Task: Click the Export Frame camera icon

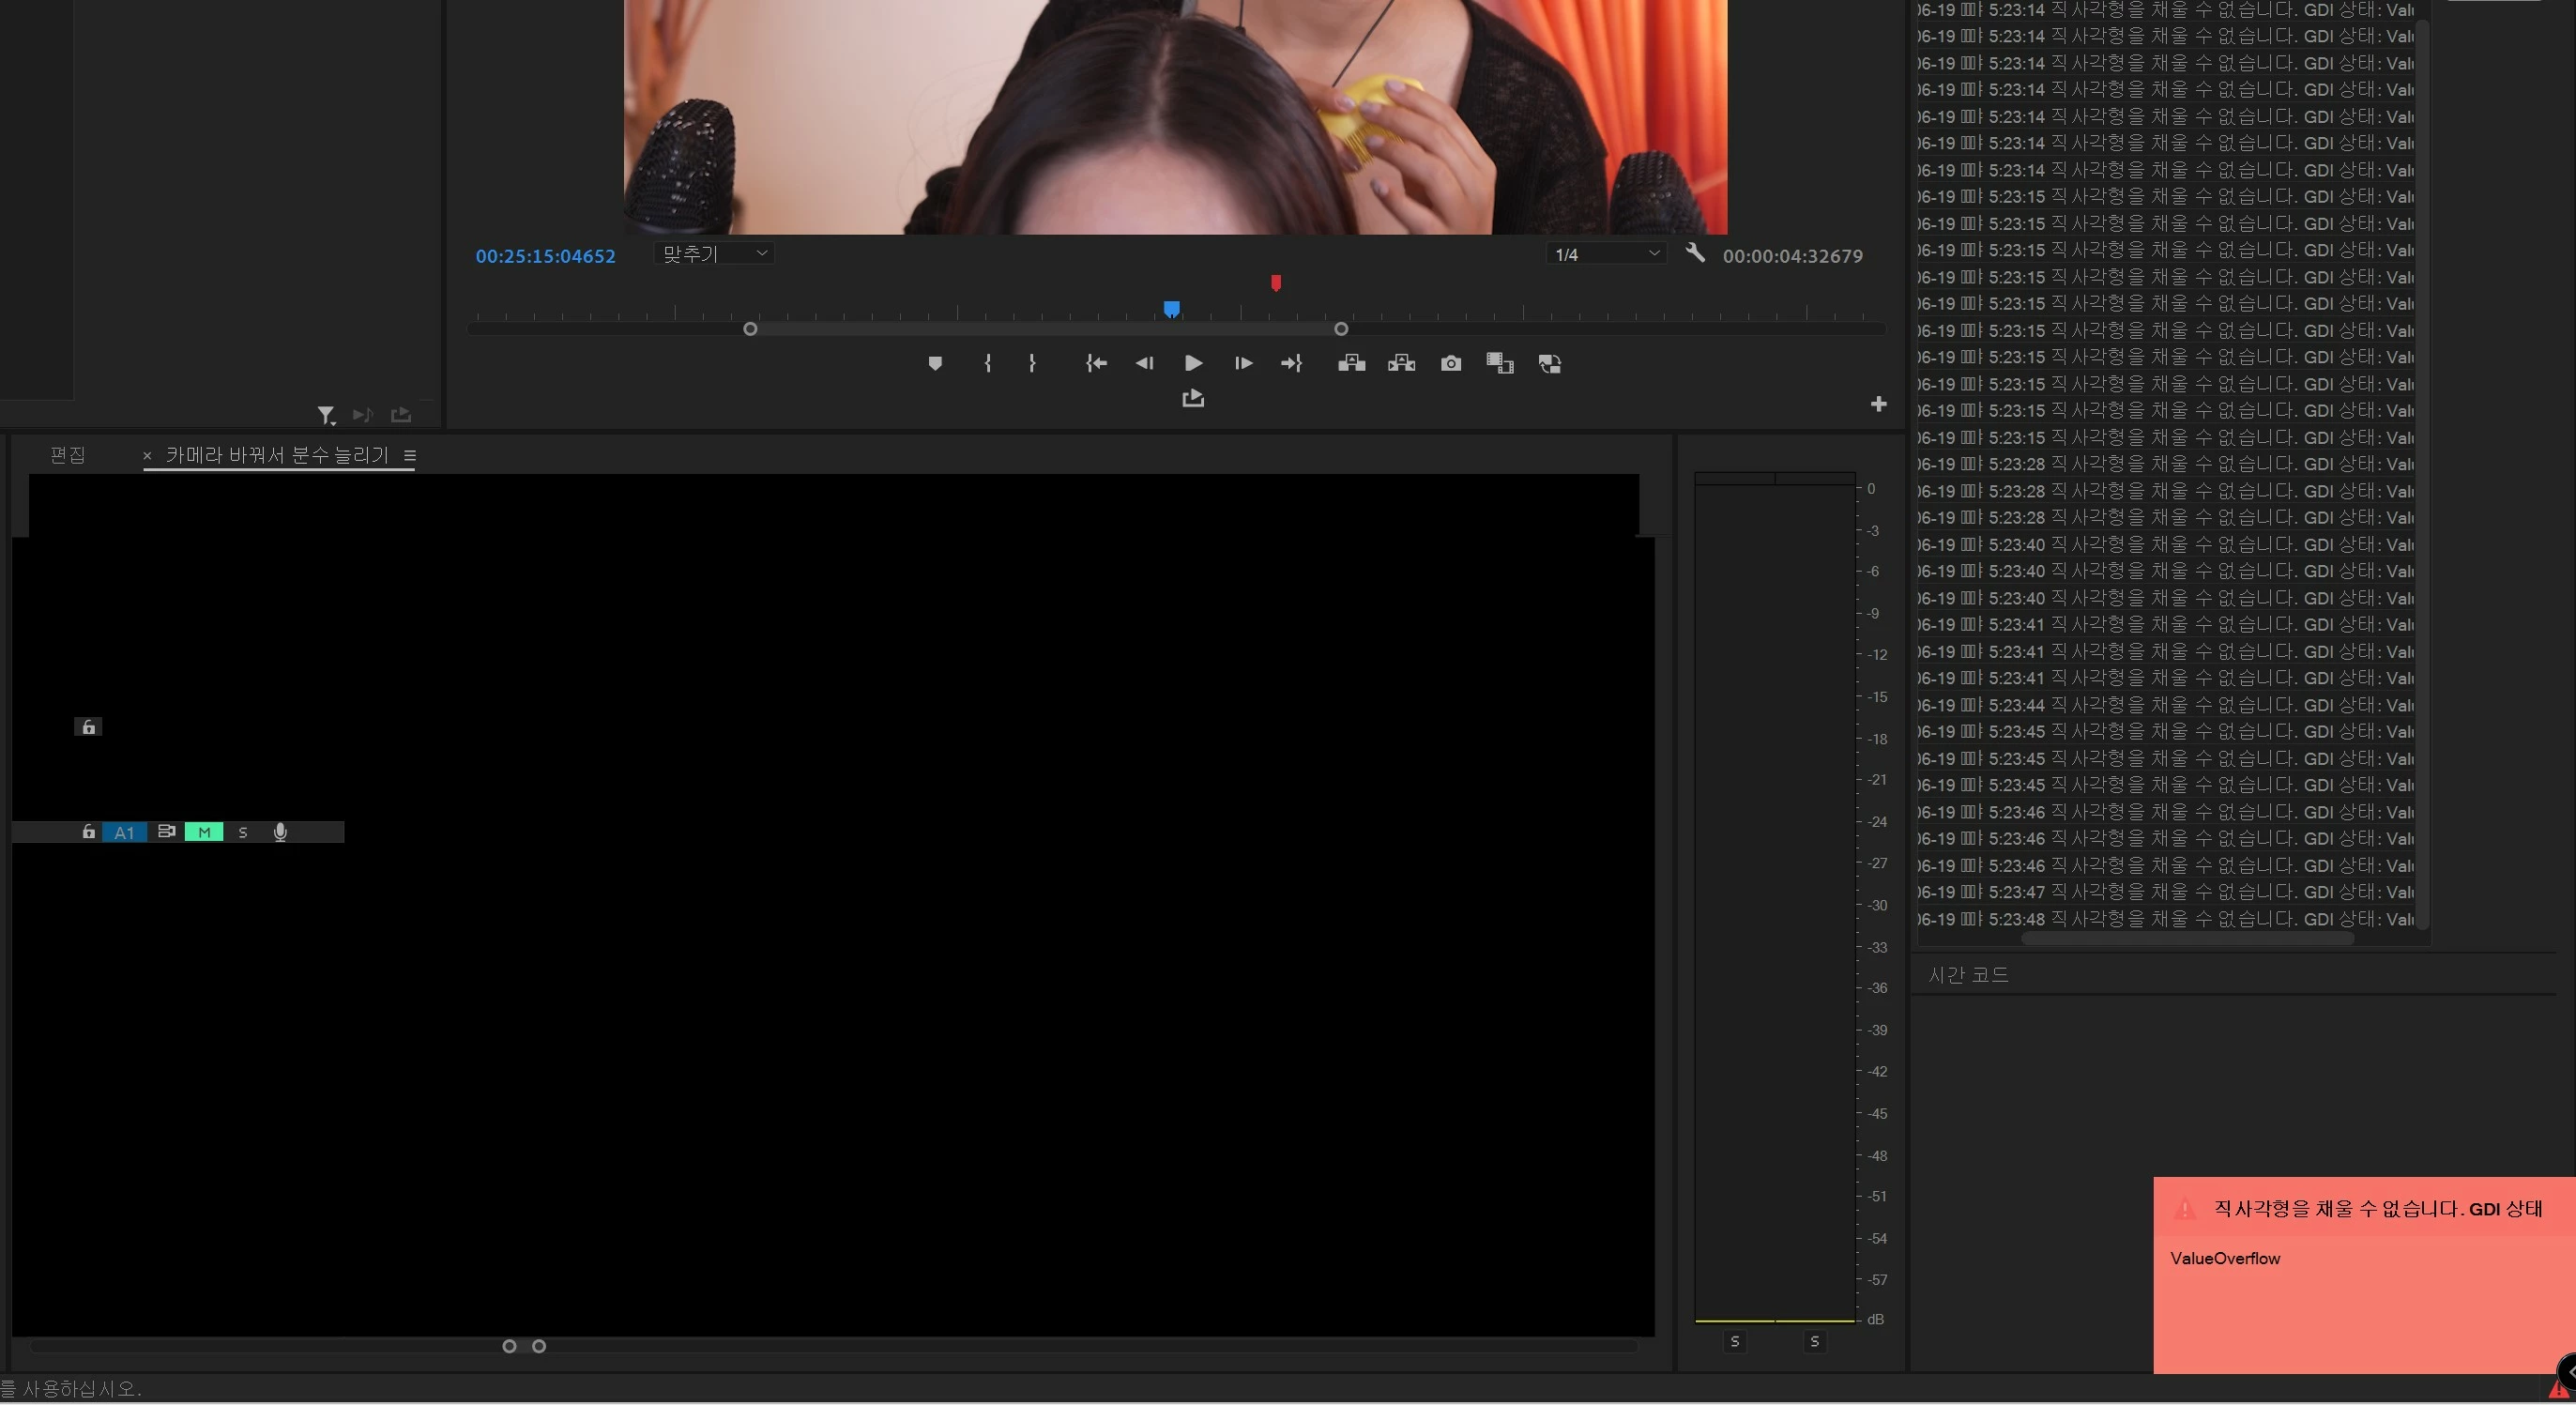Action: (1450, 364)
